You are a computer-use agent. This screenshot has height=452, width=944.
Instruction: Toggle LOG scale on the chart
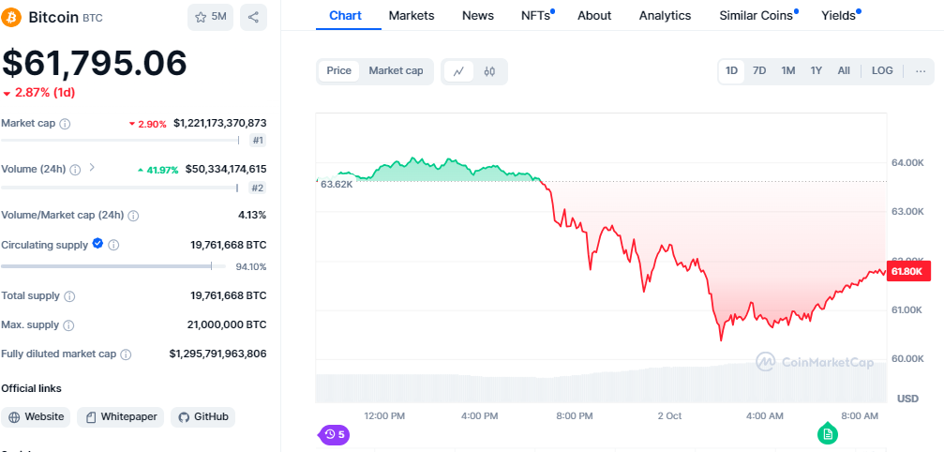point(882,71)
